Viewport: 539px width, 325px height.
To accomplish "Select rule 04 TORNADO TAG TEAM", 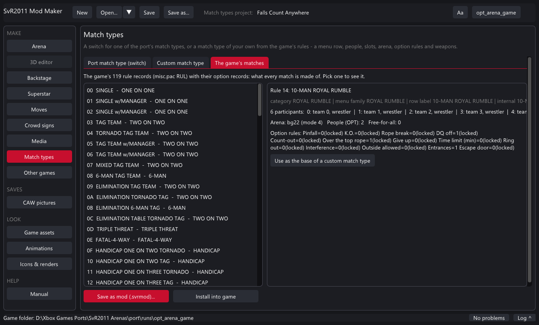I will pos(171,133).
